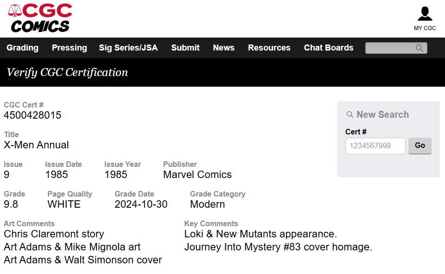Open Chat Boards from navigation
Screen dimensions: 445x274
329,48
